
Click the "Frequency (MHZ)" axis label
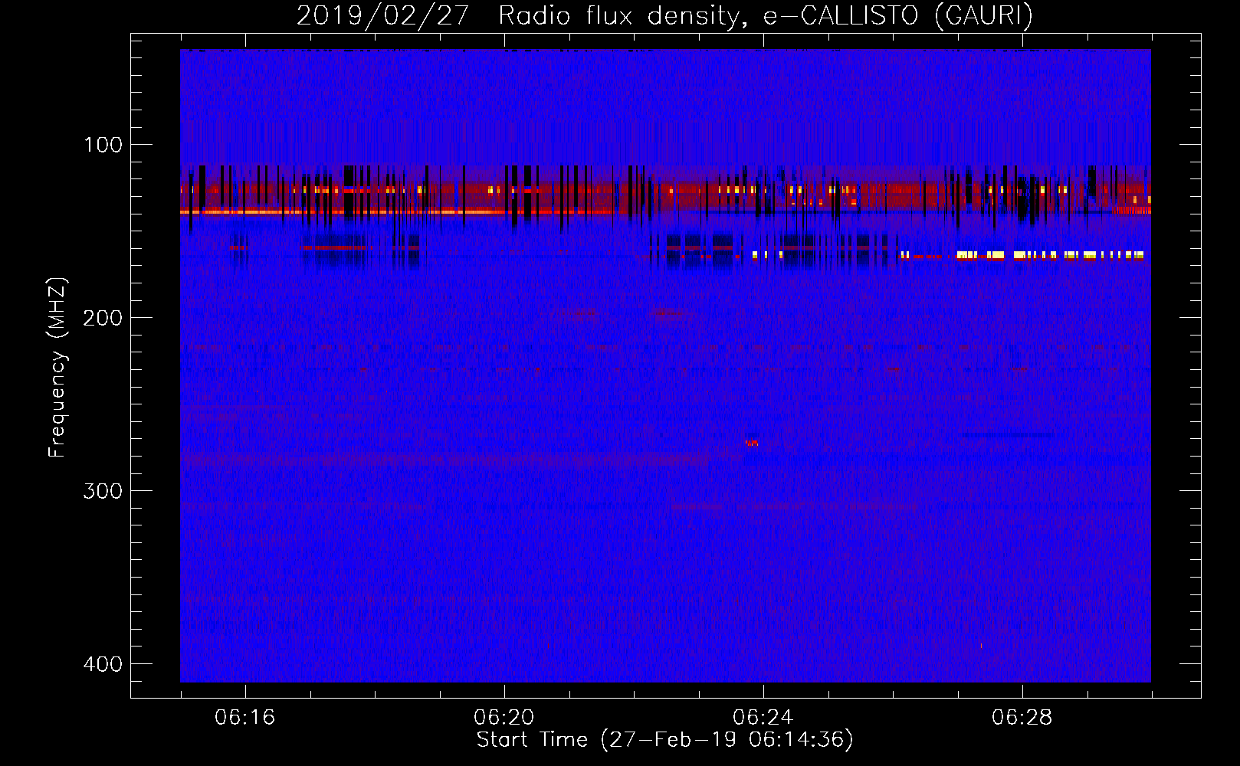(x=57, y=368)
